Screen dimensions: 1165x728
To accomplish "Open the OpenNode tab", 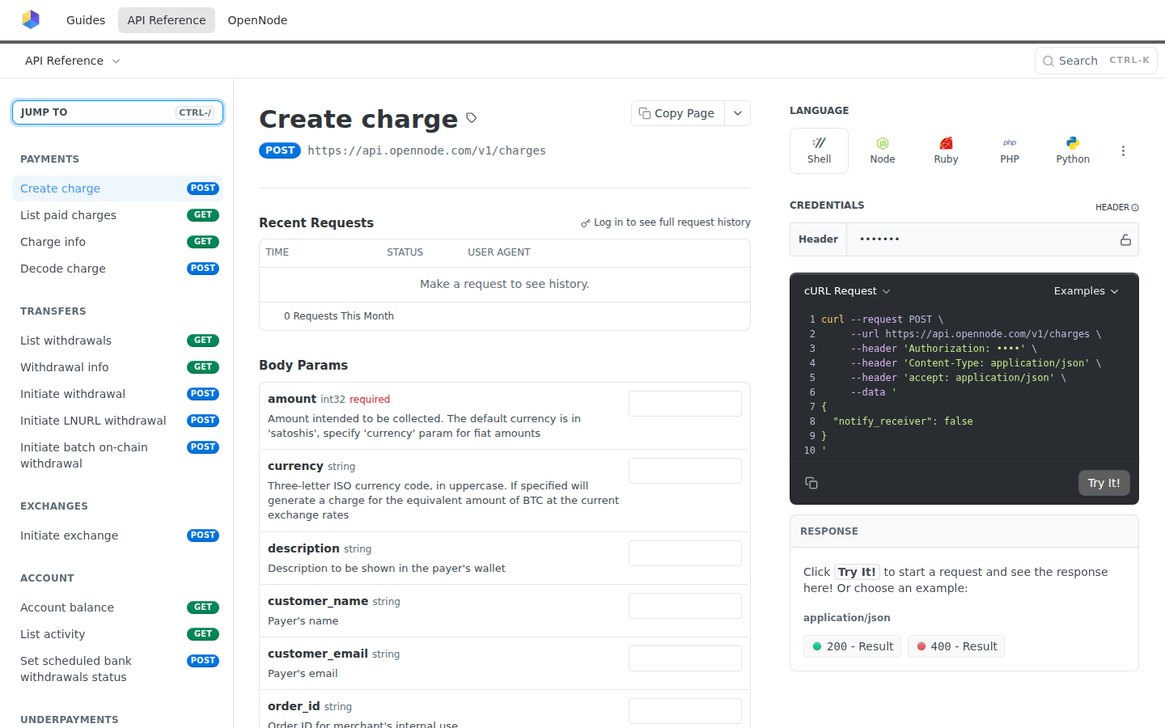I will 257,20.
